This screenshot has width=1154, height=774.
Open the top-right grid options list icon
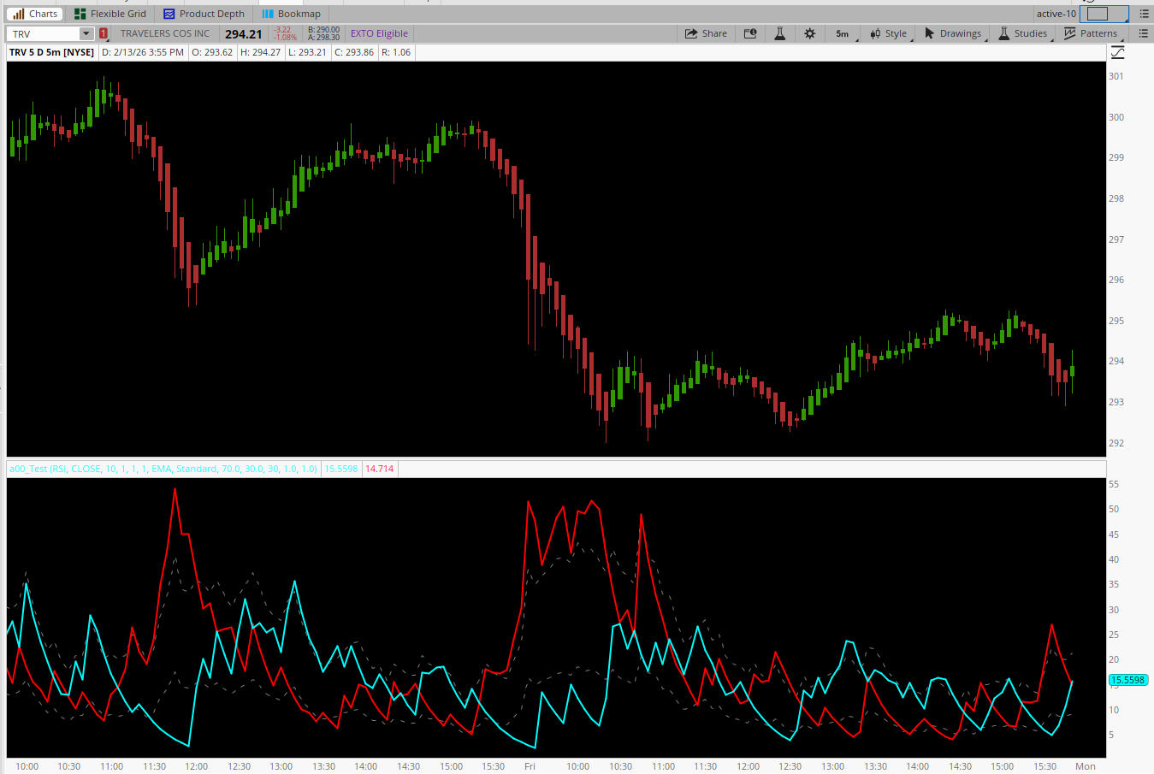coord(1144,14)
